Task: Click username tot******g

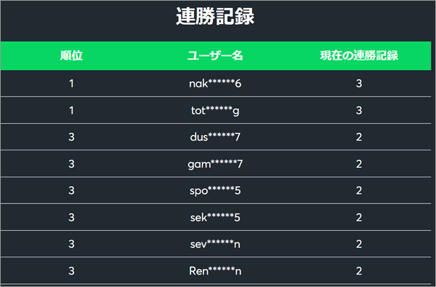Action: point(215,110)
